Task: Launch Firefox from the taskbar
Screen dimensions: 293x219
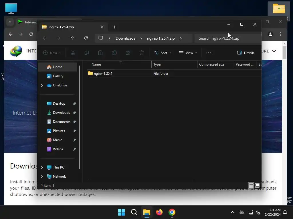Action: (x=159, y=212)
